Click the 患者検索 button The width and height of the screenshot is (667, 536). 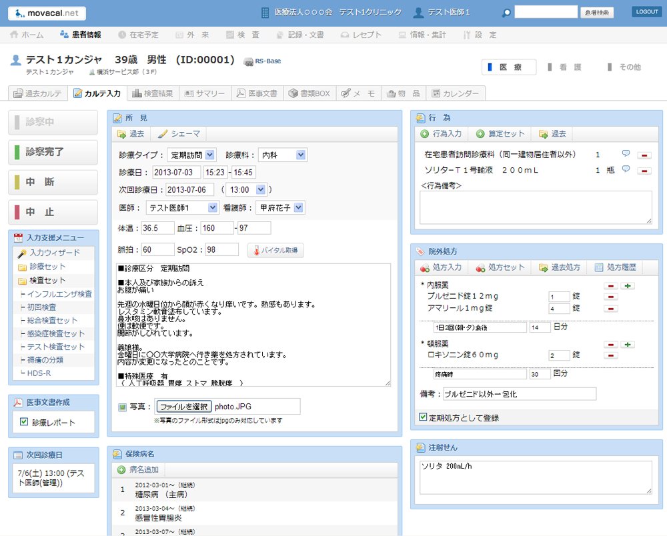[597, 13]
